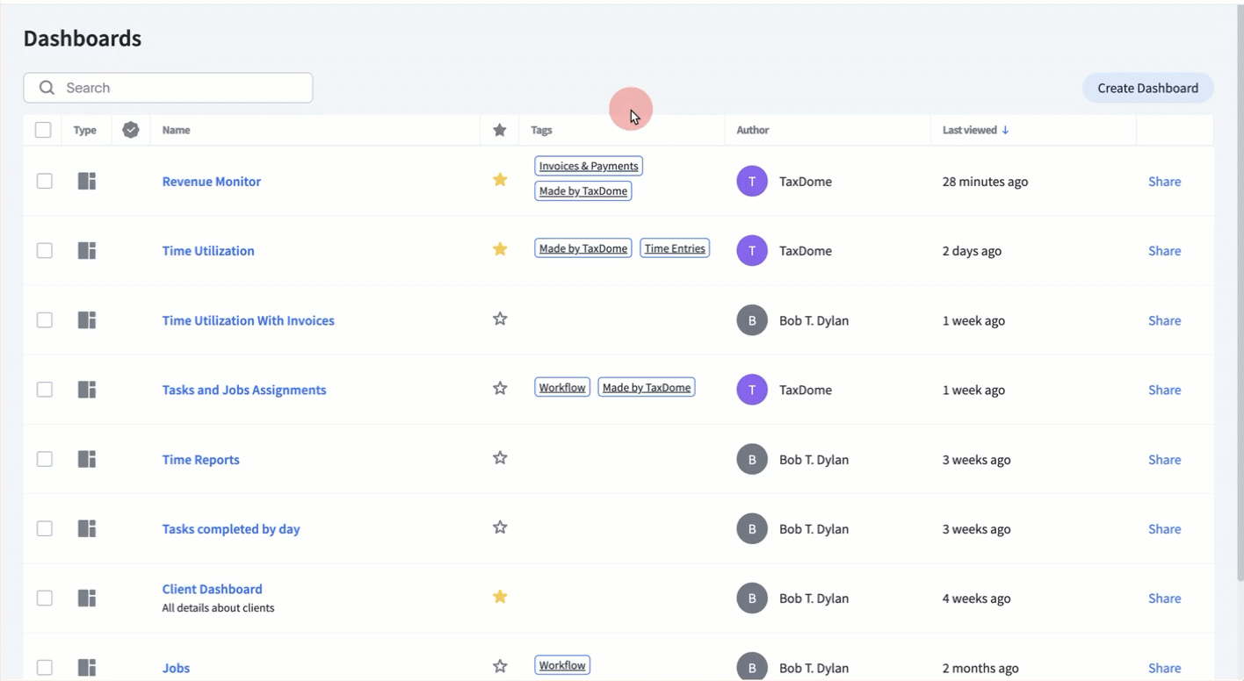Click dashboard type icon for Time Utilization
The width and height of the screenshot is (1244, 681).
coord(86,251)
